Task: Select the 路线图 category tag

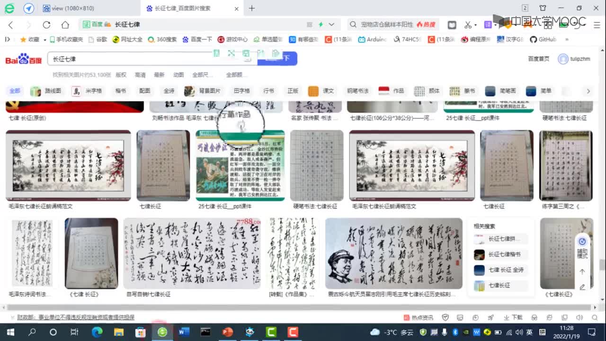Action: [x=46, y=91]
